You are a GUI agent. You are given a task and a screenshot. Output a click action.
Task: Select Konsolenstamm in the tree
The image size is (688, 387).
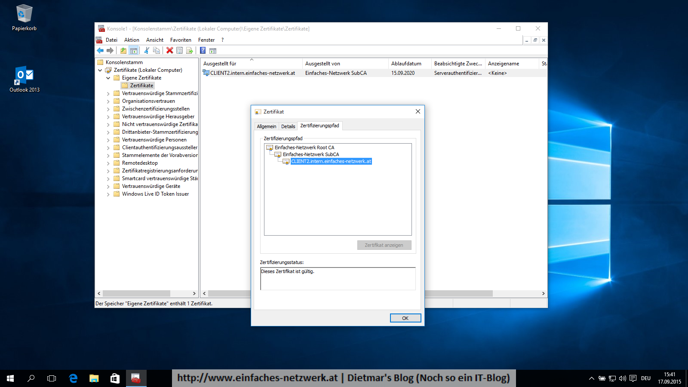coord(124,62)
